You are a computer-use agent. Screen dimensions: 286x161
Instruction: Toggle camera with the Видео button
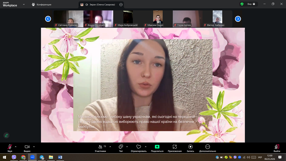(27, 147)
